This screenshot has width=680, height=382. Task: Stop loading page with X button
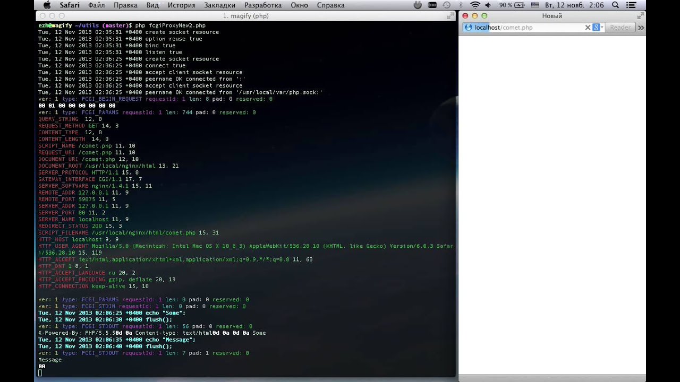tap(588, 27)
